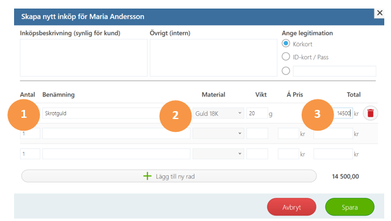Viewport: 391px width, 221px height.
Task: Cancel the purchase with Avbryt
Action: tap(291, 207)
